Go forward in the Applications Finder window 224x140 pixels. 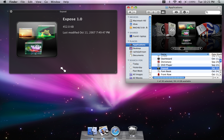pyautogui.click(x=134, y=12)
